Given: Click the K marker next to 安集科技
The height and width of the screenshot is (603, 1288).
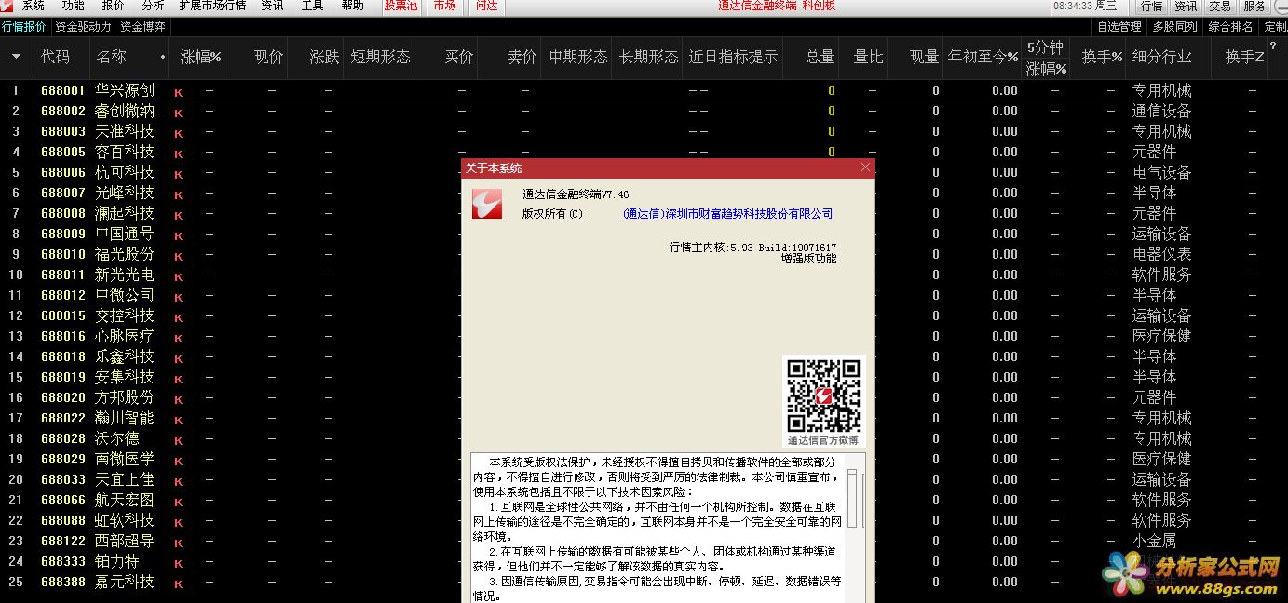Looking at the screenshot, I should point(179,379).
